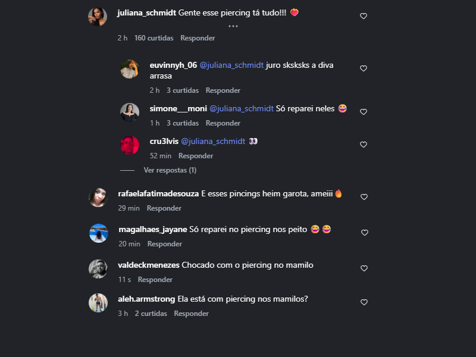
Task: View aleh.armstrong's 2 curtidas
Action: 151,314
